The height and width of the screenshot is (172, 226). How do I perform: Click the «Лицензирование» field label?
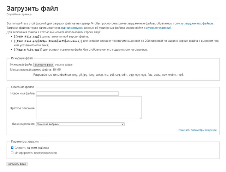(x=24, y=124)
